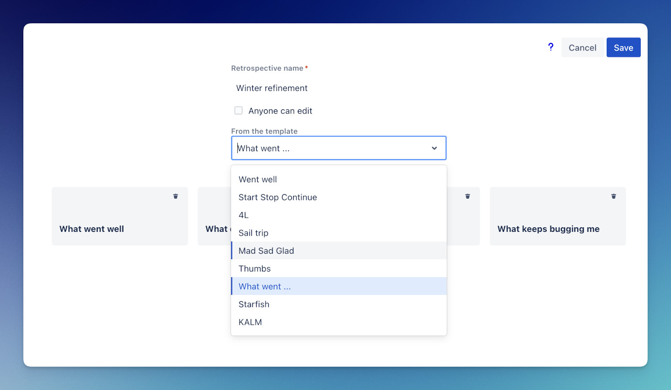The height and width of the screenshot is (390, 671).
Task: Open the help question mark icon
Action: coord(550,47)
